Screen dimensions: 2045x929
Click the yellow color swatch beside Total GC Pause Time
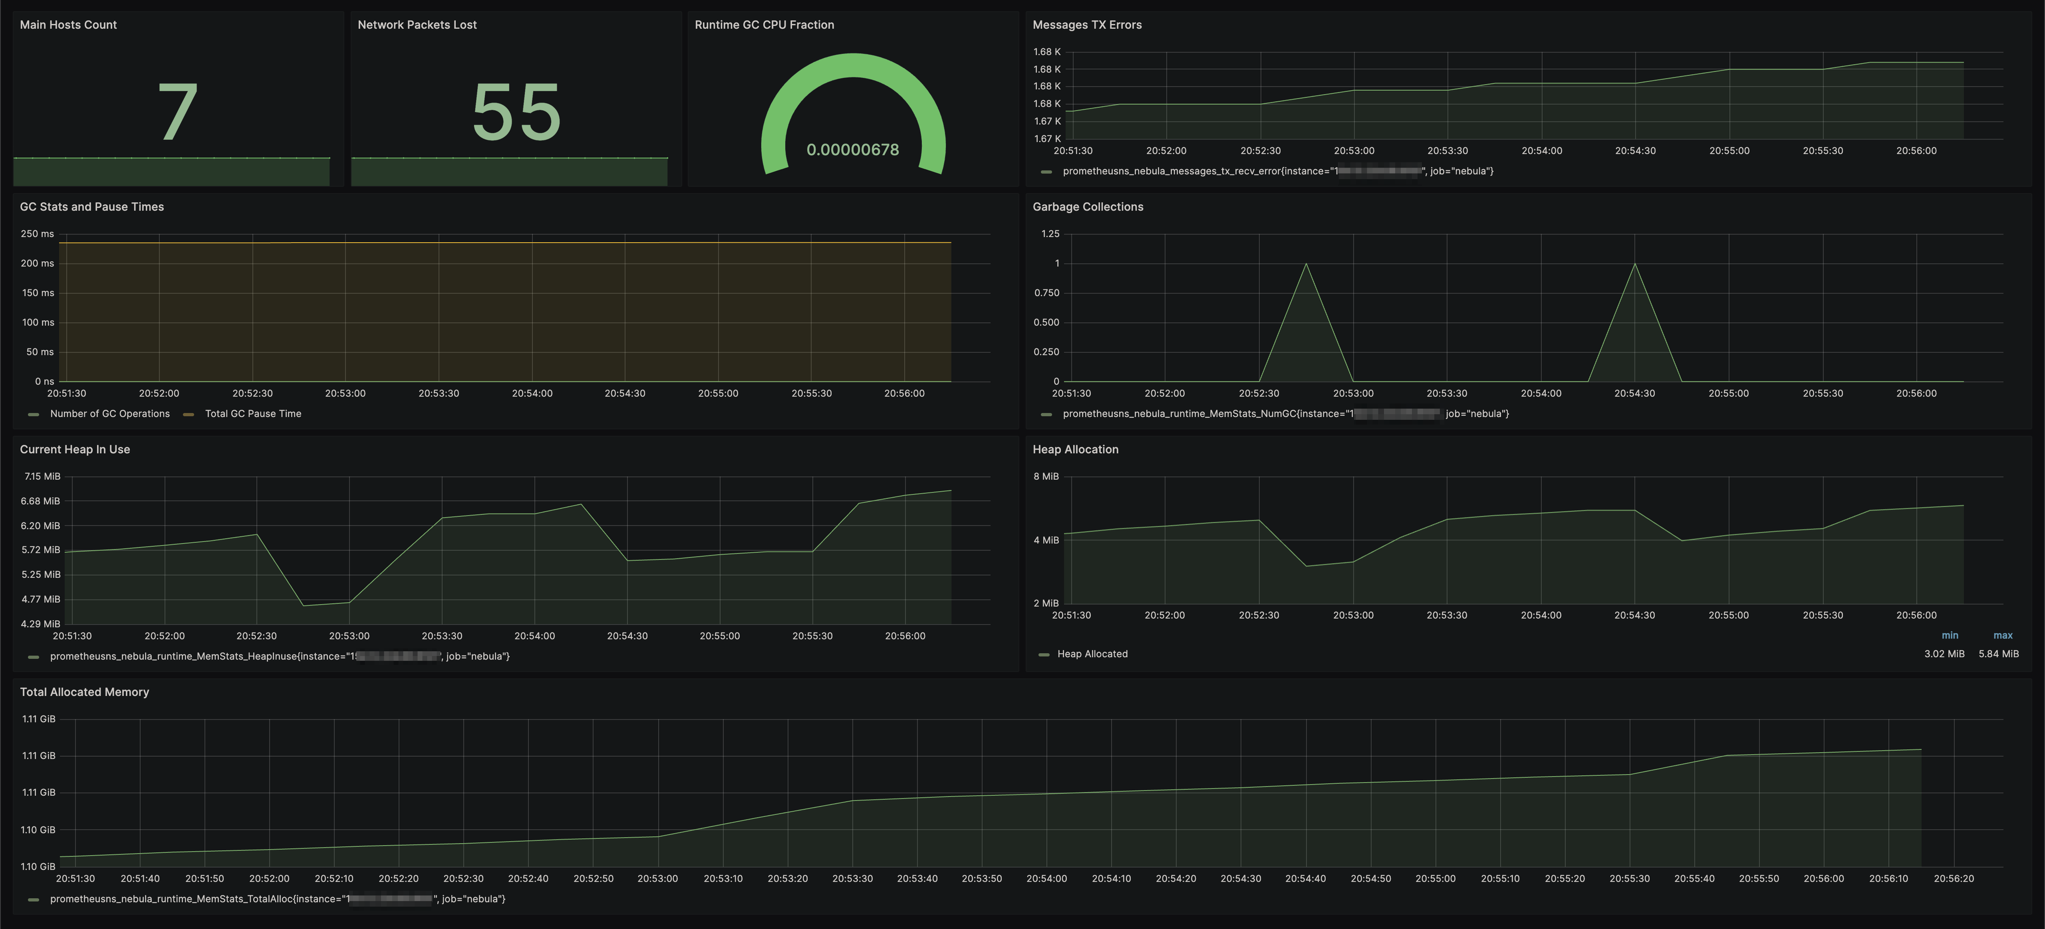(x=189, y=414)
